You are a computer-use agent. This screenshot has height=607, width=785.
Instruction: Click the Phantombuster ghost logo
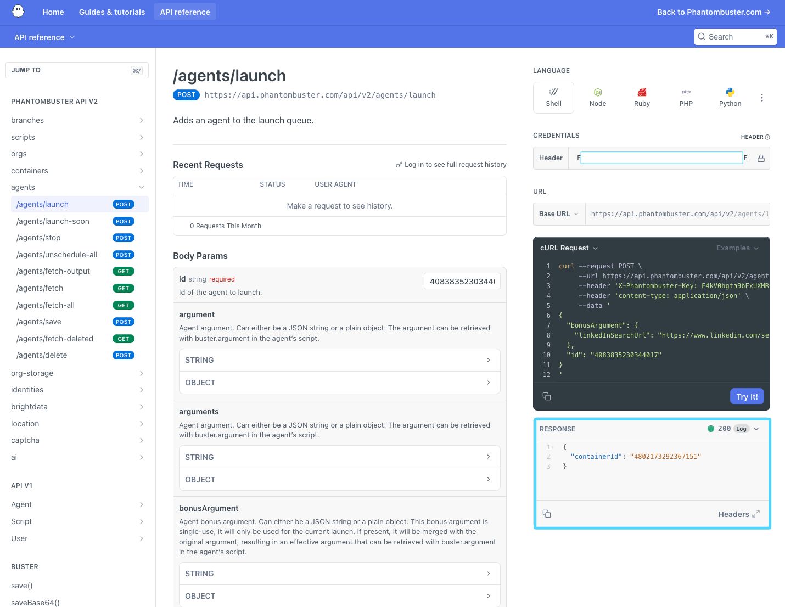coord(18,12)
